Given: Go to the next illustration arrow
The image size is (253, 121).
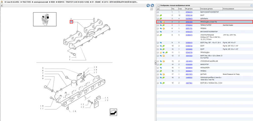Looking at the screenshot, I should [152, 6].
